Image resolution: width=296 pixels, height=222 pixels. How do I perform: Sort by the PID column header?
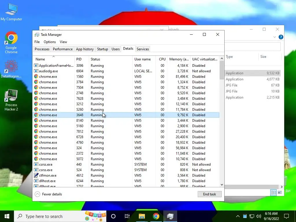pos(82,59)
